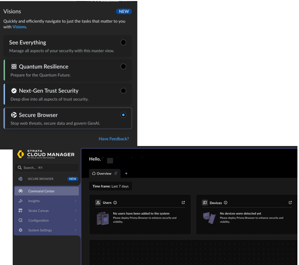
Task: Focus the Search input field
Action: [47, 168]
